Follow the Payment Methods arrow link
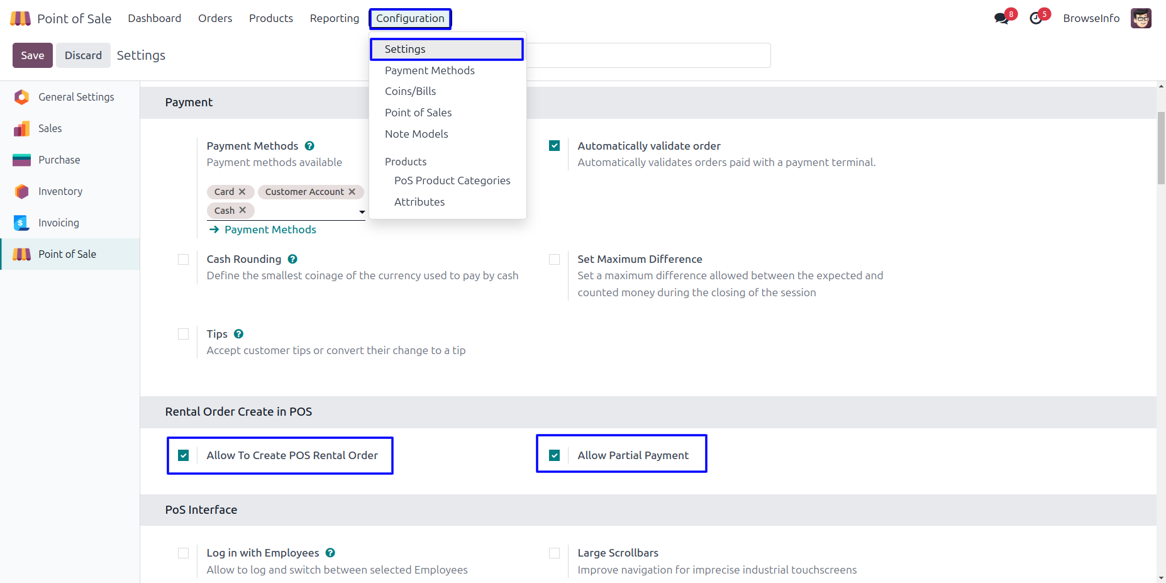This screenshot has width=1166, height=583. tap(270, 230)
